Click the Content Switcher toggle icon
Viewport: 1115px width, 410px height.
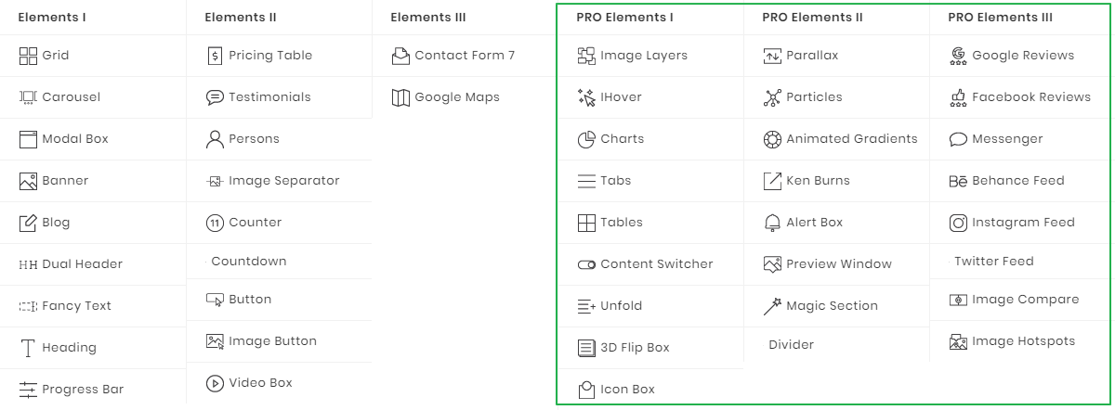point(586,264)
